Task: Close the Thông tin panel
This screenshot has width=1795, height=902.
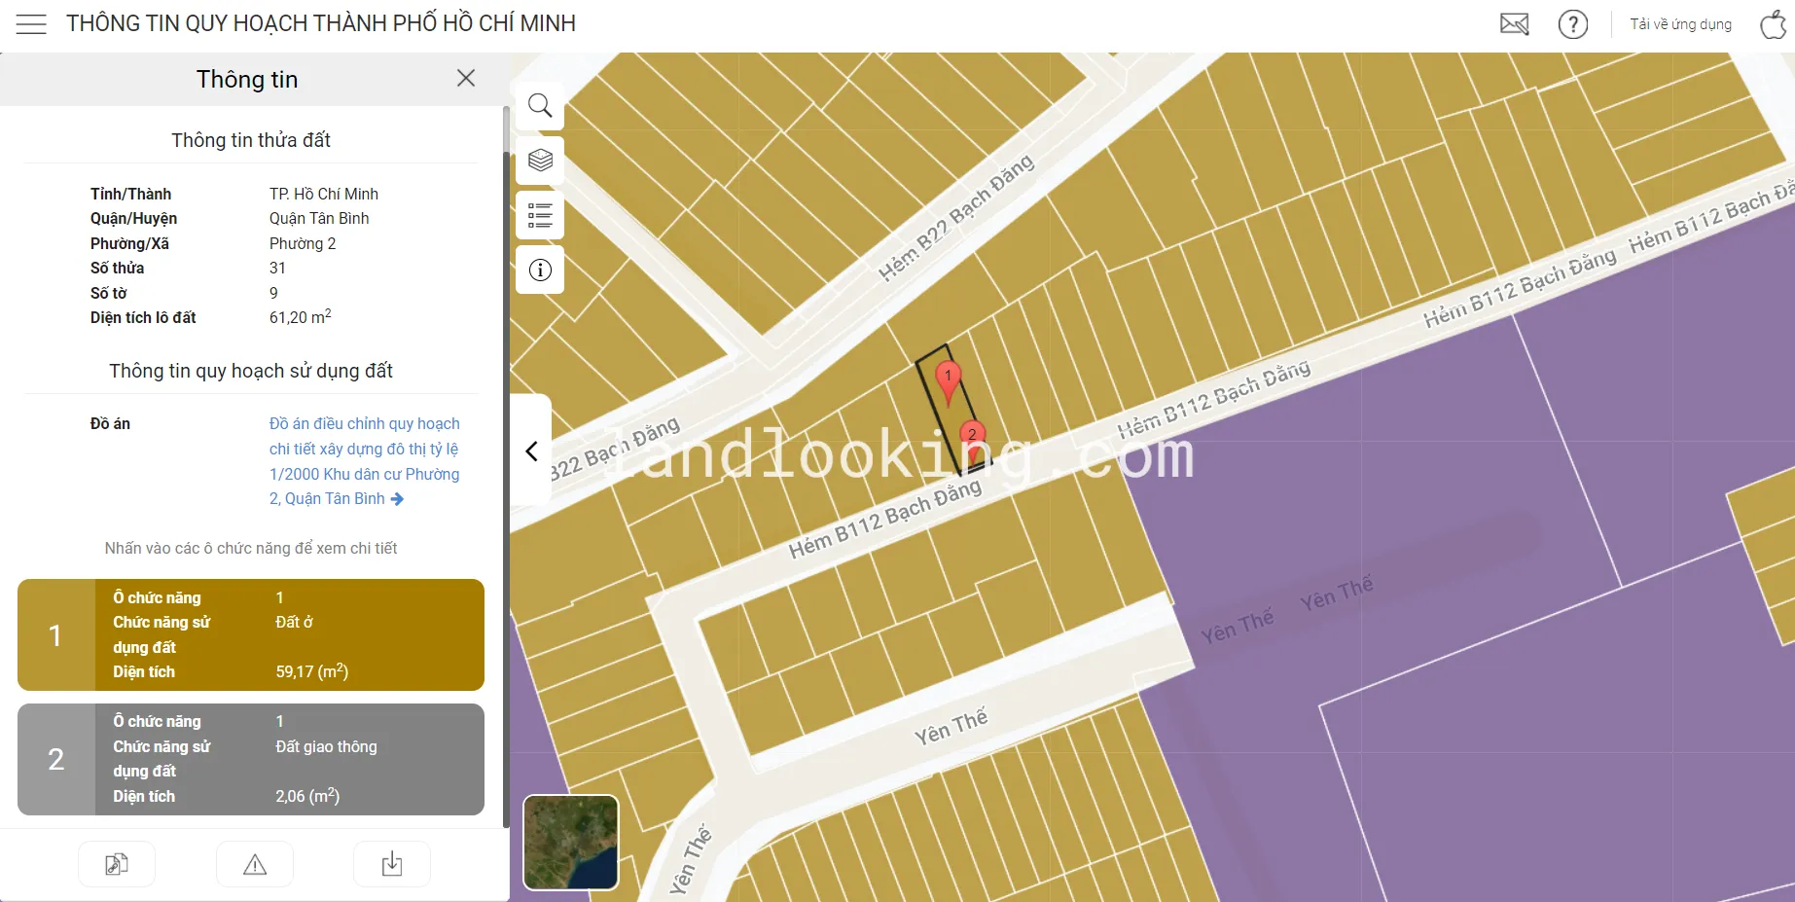Action: coord(466,78)
